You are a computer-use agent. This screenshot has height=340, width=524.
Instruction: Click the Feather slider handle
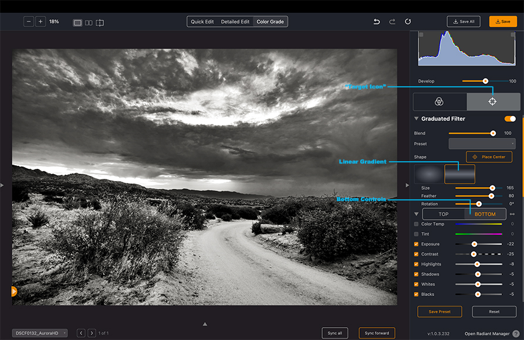coord(491,196)
